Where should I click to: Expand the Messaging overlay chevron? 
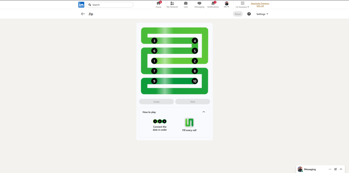pos(341,169)
